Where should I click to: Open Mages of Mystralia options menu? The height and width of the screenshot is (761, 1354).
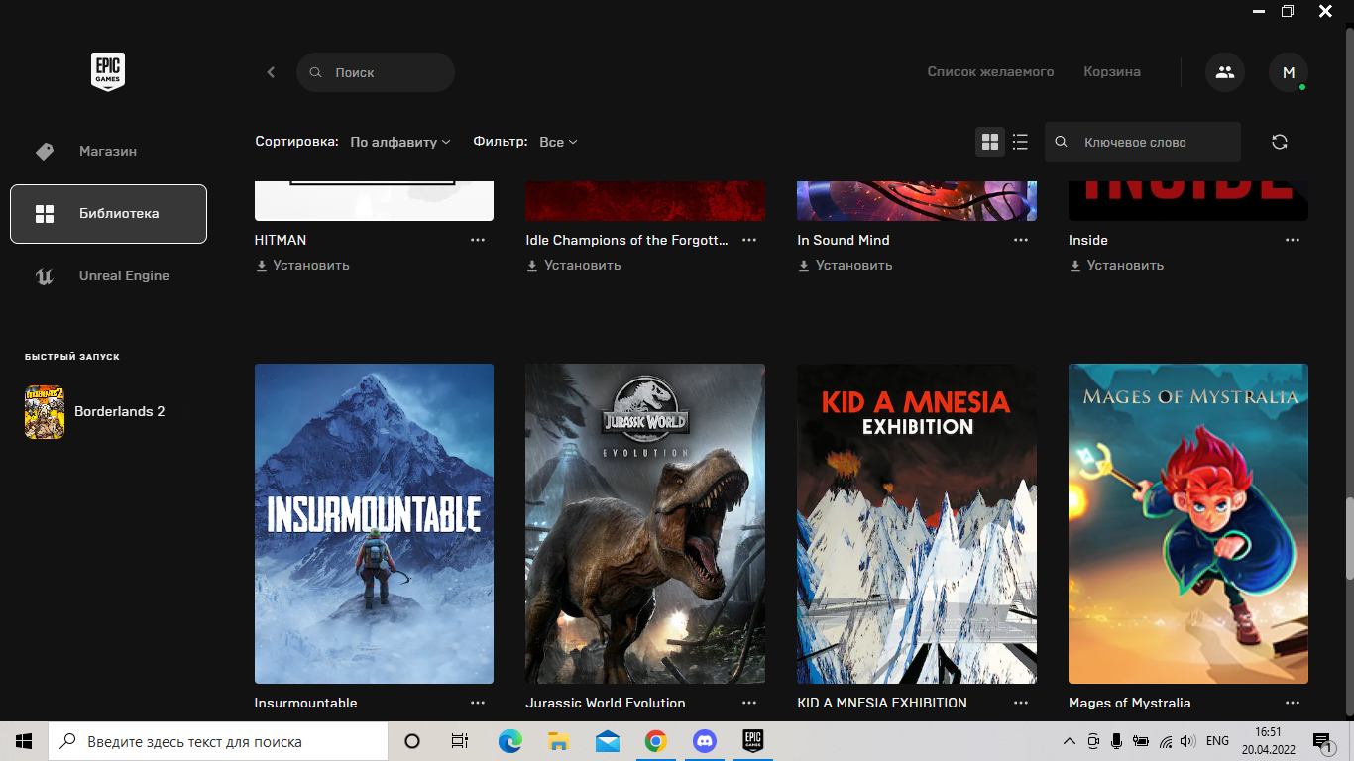(x=1293, y=703)
